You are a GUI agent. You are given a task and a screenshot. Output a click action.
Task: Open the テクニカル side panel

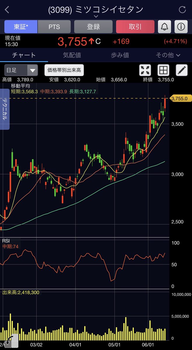(5, 109)
